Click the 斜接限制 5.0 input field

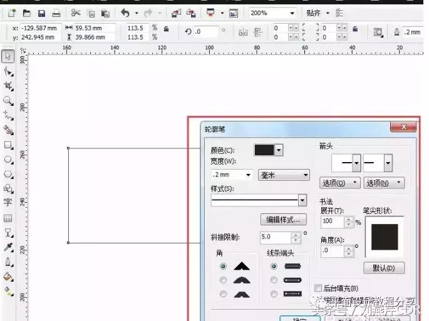click(x=276, y=237)
